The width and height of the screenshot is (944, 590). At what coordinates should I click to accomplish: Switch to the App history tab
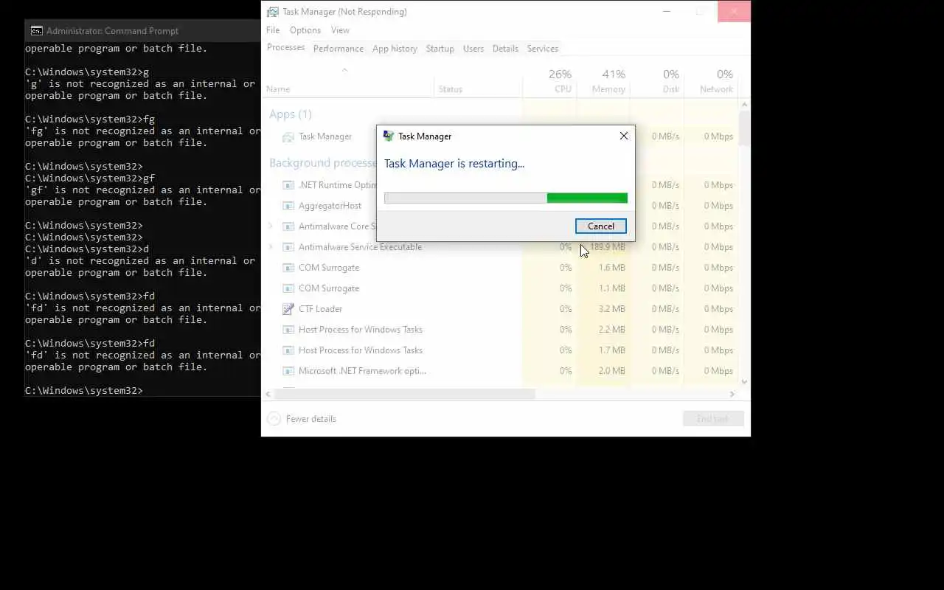click(395, 49)
